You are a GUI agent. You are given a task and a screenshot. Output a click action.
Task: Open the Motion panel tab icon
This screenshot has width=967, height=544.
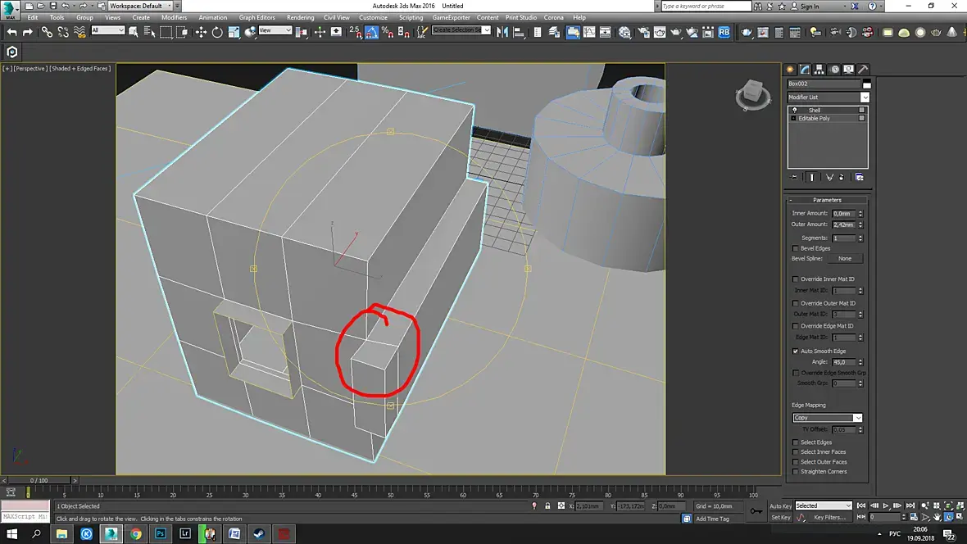[x=834, y=69]
